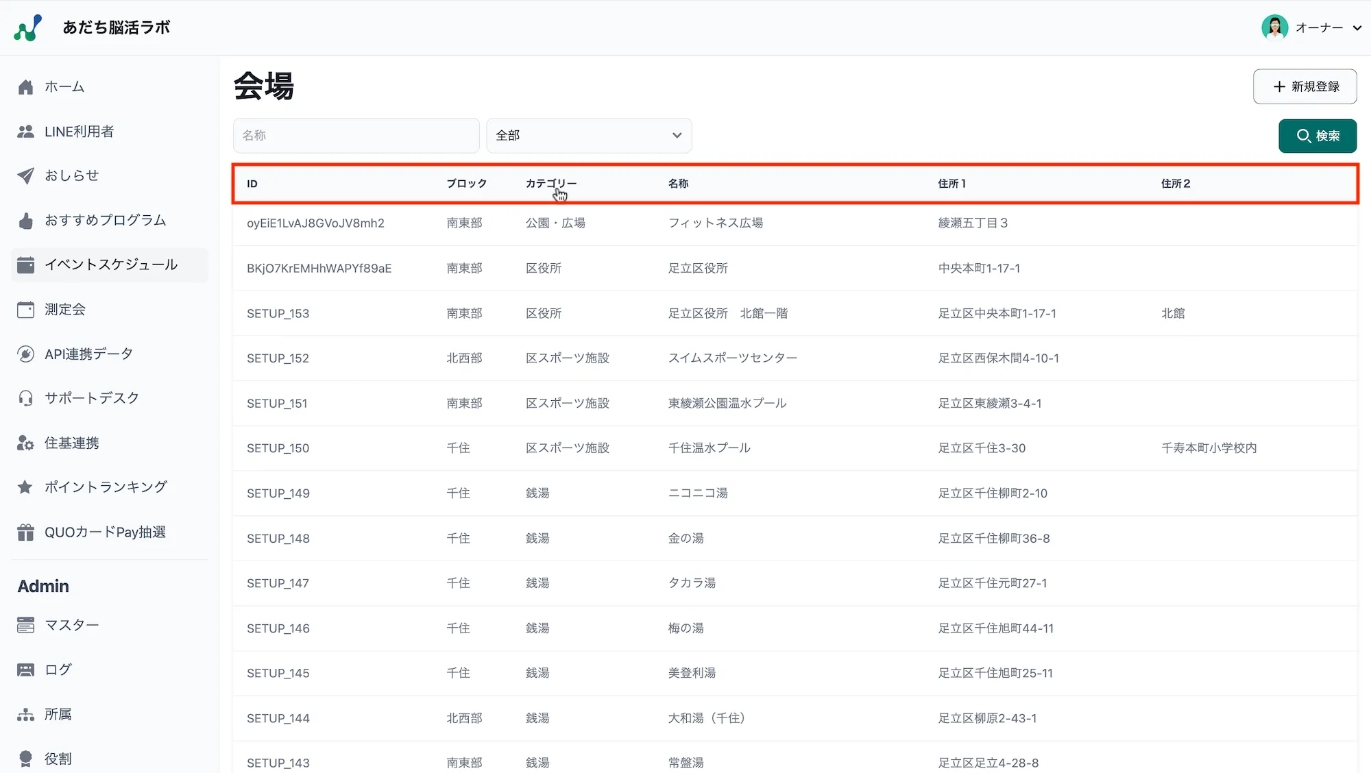Screen dimensions: 1371x773
Task: Open サポートデスク headset icon
Action: [x=26, y=398]
